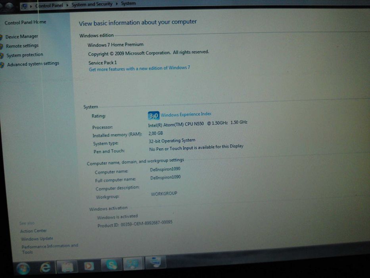
Task: Click the WORKGROUP value
Action: pos(164,194)
